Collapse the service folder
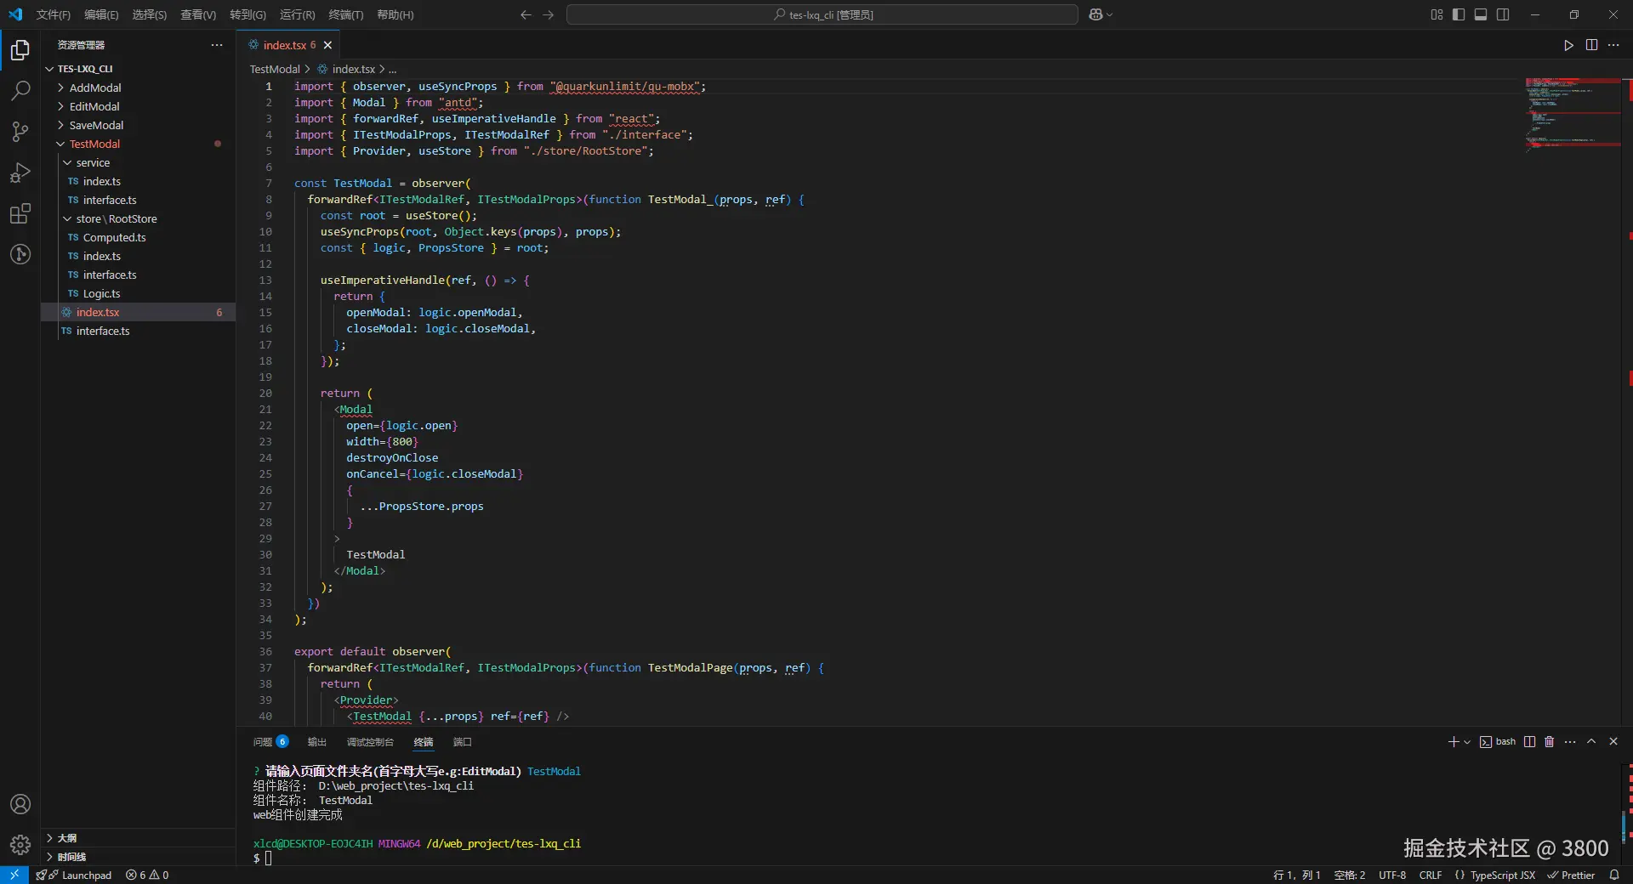This screenshot has height=884, width=1633. pos(93,162)
